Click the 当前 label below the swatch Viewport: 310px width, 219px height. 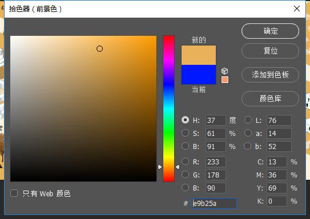click(x=199, y=90)
